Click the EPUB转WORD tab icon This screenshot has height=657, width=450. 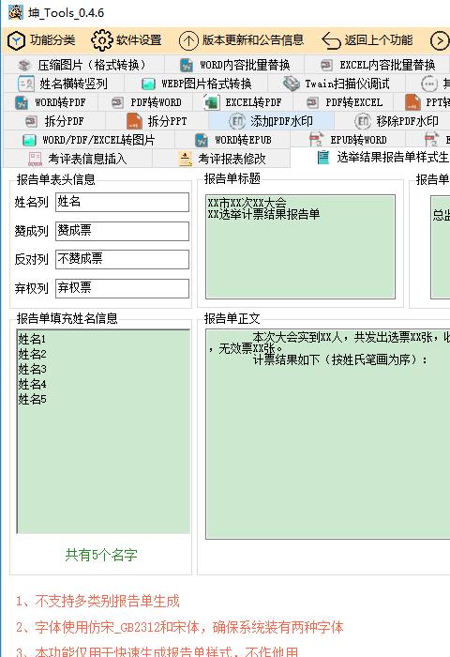[316, 140]
